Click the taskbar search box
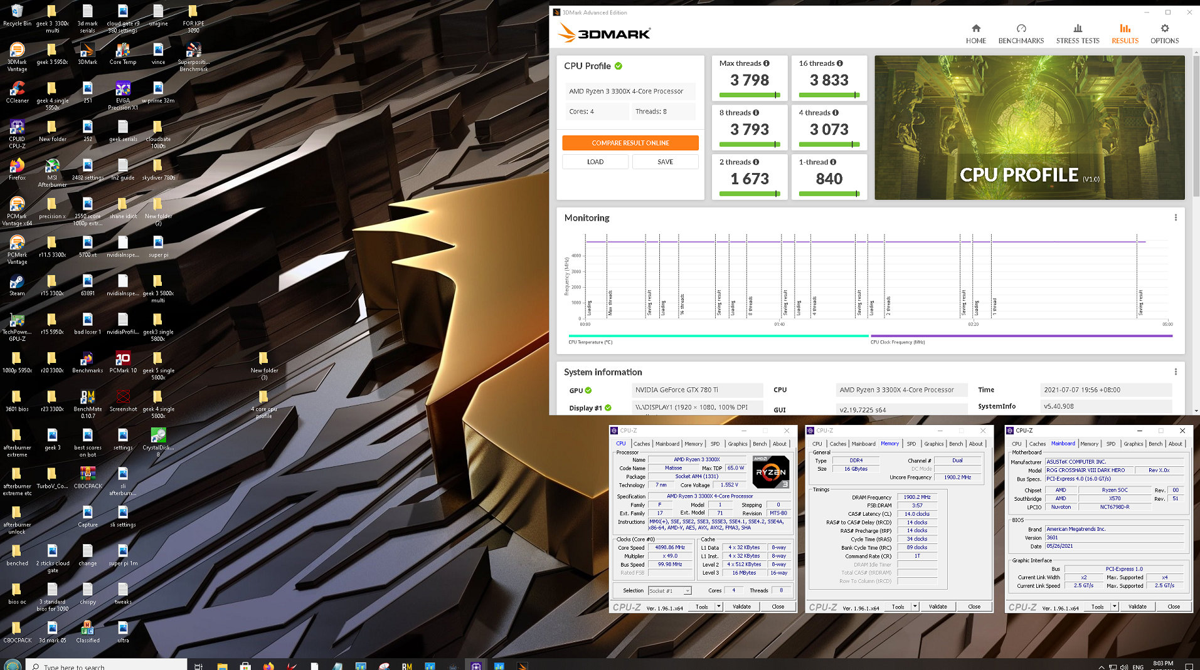The width and height of the screenshot is (1200, 670). [x=107, y=666]
